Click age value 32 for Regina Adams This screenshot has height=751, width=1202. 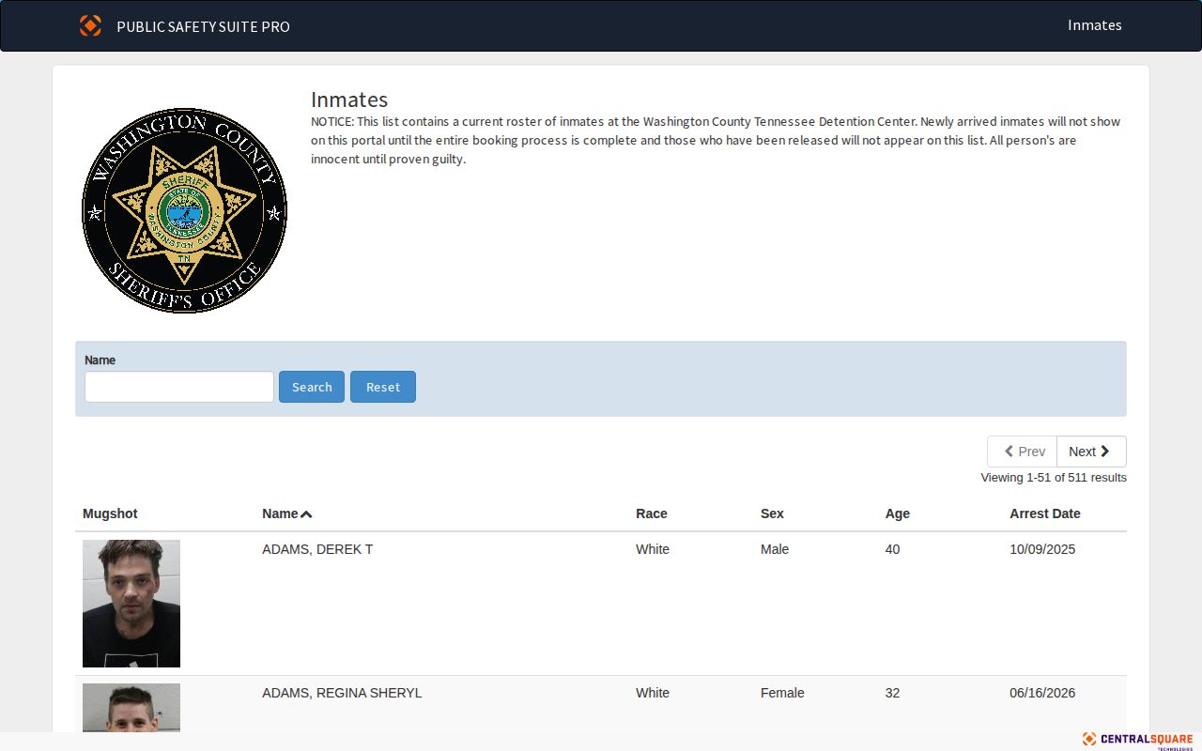(893, 693)
